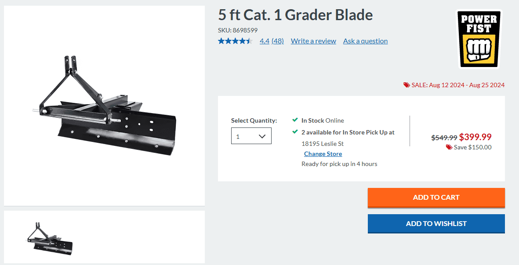Click the quantity dropdown chevron arrow

262,136
